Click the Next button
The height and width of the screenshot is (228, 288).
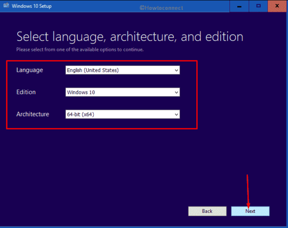[x=250, y=211]
